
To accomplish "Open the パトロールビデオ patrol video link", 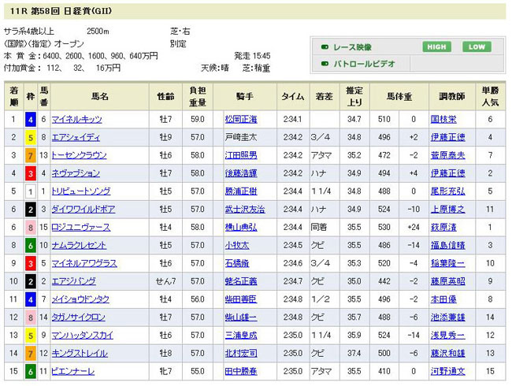I will (365, 64).
